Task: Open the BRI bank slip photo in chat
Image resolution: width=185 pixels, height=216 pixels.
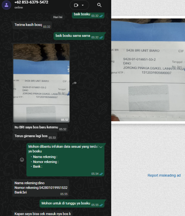Action: (41, 83)
